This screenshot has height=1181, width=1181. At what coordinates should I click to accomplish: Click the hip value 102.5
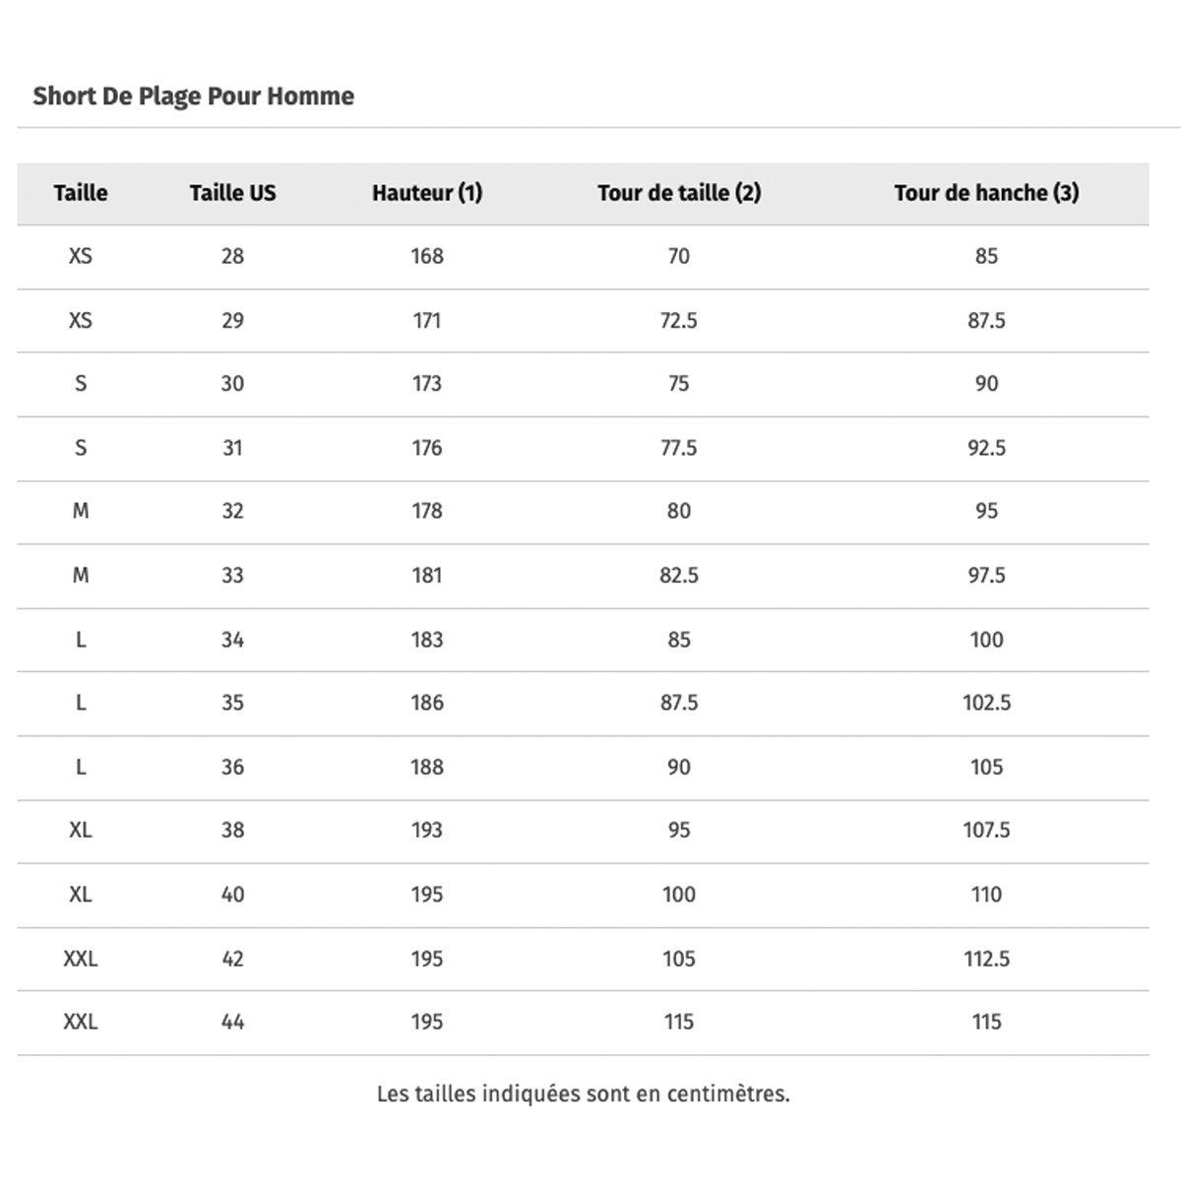point(986,703)
